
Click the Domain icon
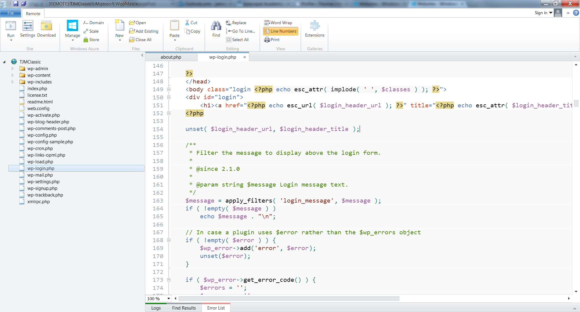click(86, 23)
